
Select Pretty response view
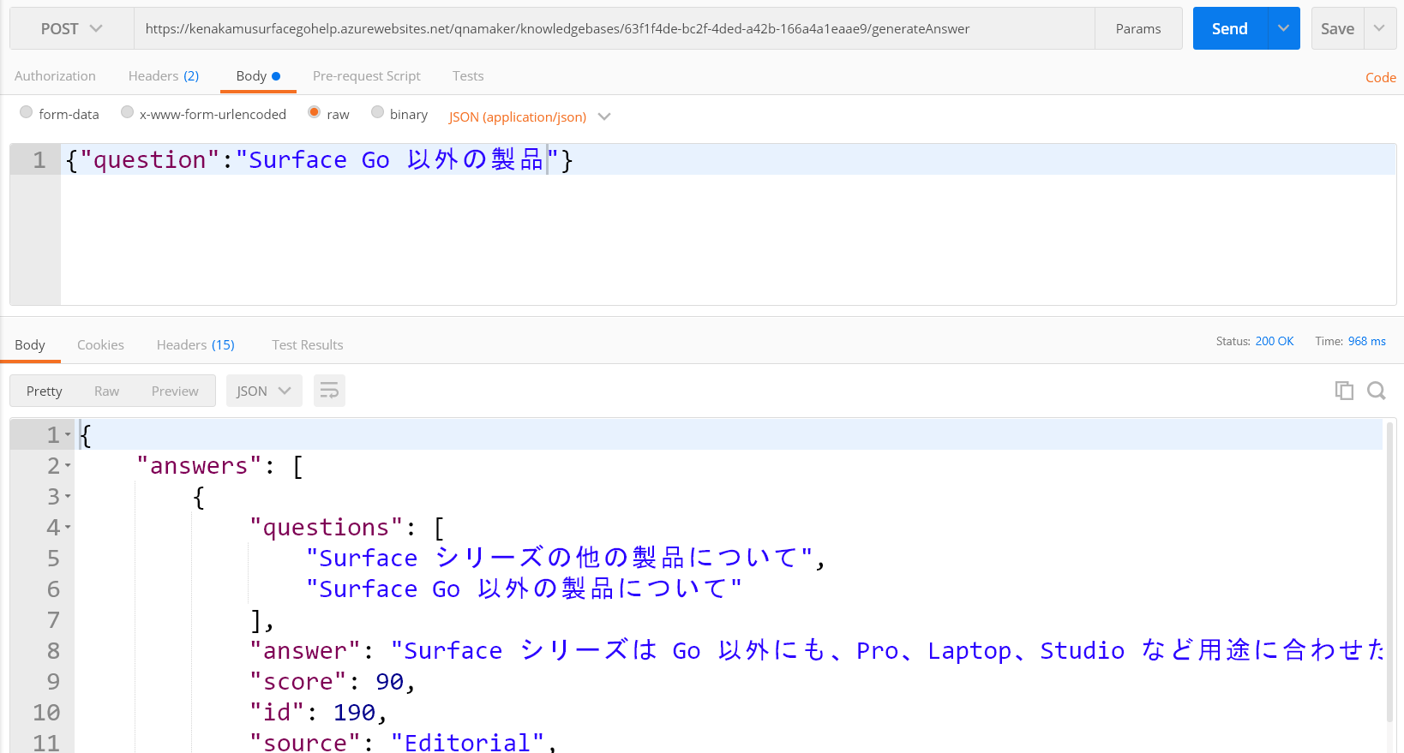click(x=45, y=391)
